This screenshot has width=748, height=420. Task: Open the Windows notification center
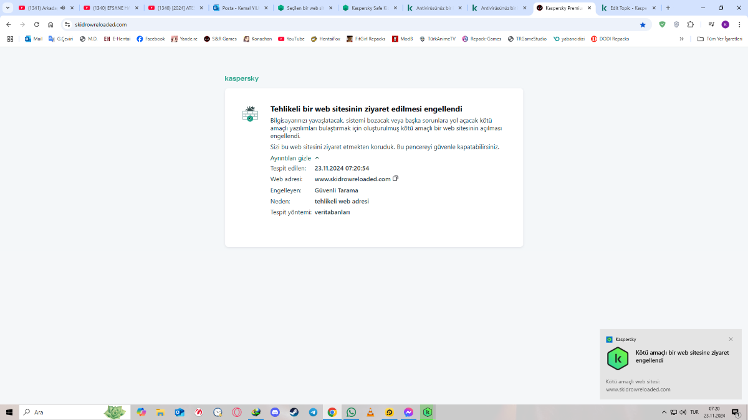[736, 412]
